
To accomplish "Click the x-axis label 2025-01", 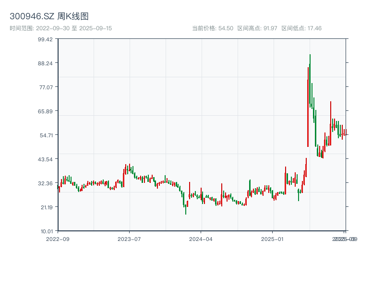I will point(272,239).
